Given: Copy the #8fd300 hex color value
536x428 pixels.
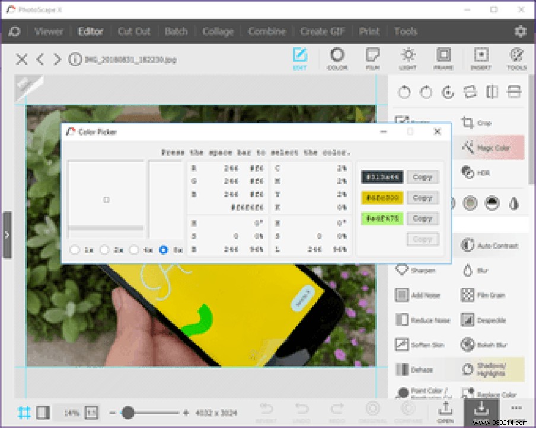Looking at the screenshot, I should point(423,198).
